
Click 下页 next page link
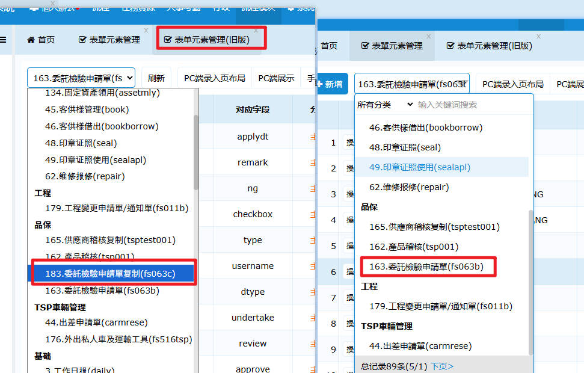click(x=442, y=366)
